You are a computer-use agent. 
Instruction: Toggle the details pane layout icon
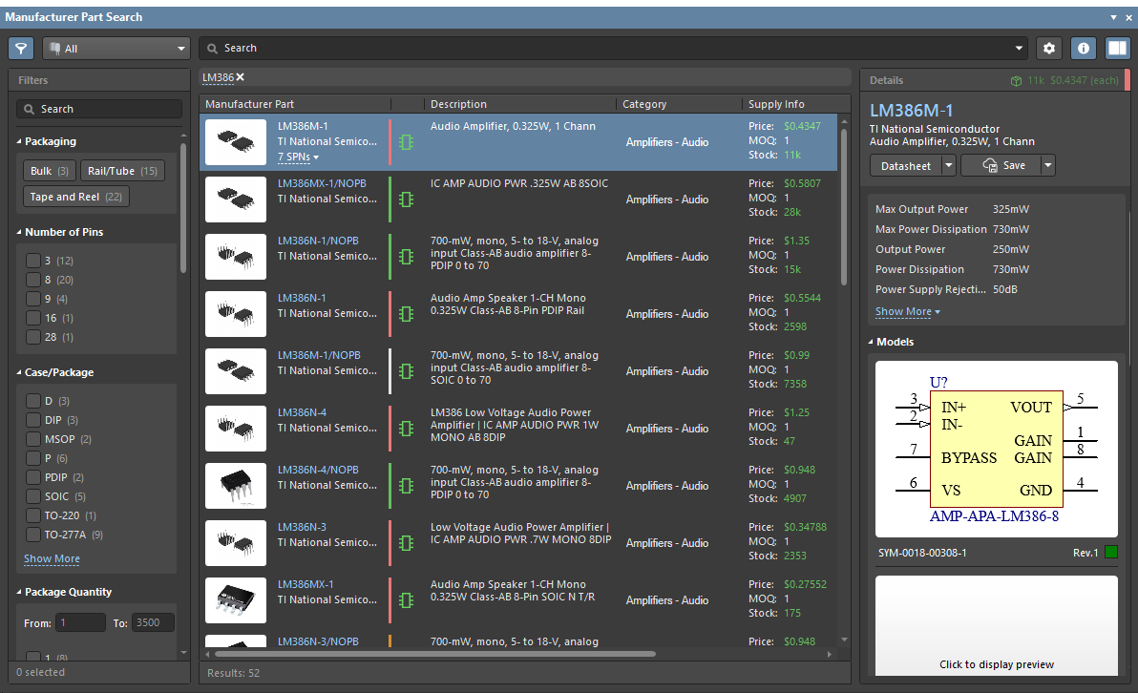[1117, 49]
